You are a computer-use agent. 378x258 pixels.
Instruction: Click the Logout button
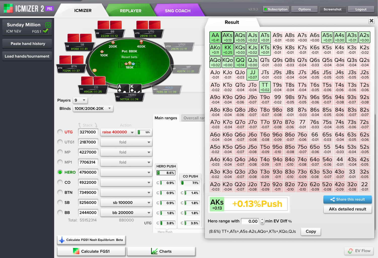point(361,9)
